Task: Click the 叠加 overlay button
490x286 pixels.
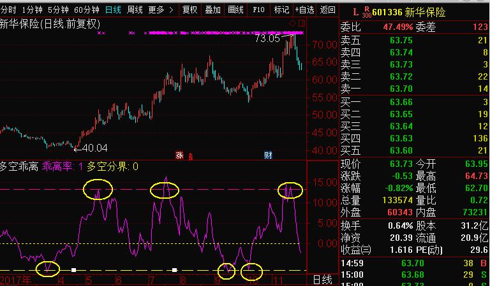Action: coord(213,10)
